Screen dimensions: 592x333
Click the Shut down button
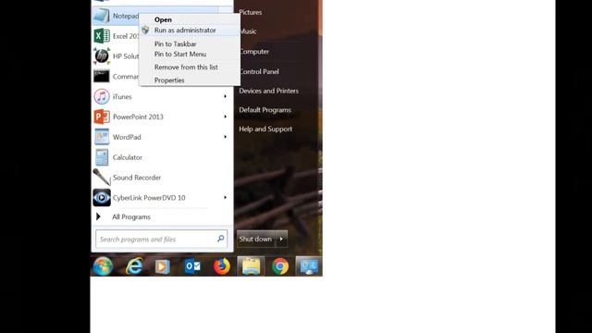click(256, 239)
